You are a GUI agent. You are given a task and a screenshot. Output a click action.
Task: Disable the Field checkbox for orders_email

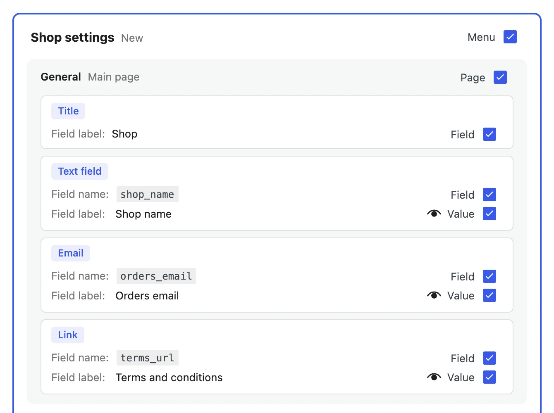(489, 276)
